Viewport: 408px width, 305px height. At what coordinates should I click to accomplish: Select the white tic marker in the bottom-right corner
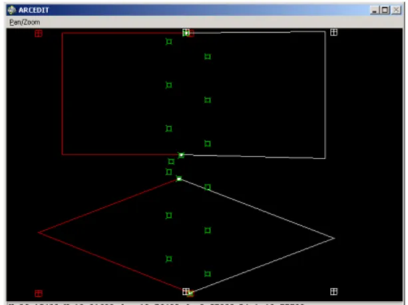(334, 292)
